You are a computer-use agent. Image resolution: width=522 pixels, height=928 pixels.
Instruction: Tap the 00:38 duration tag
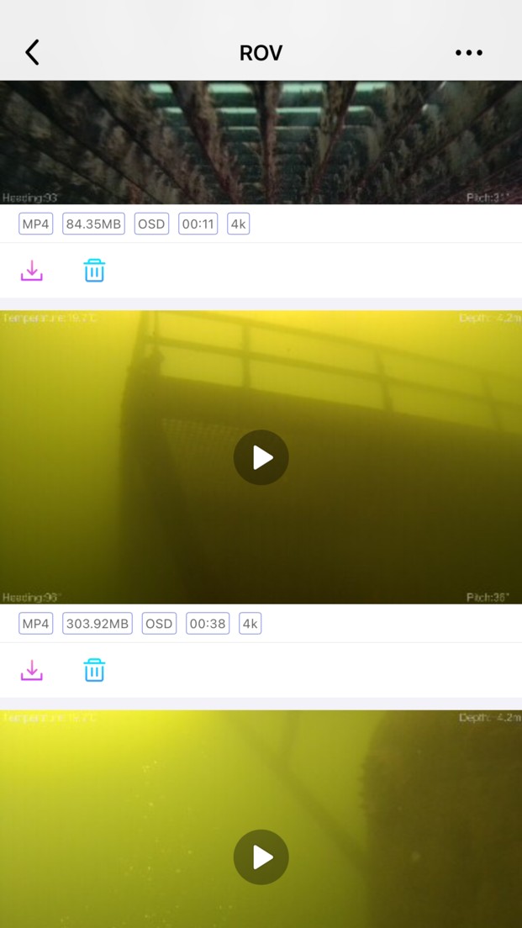207,624
